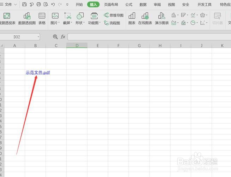
Task: Click the Select All corner triangle
Action: click(2, 46)
